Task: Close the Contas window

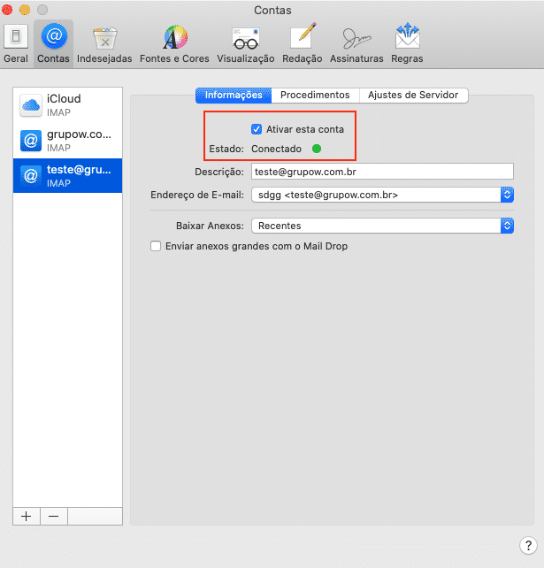Action: click(7, 10)
